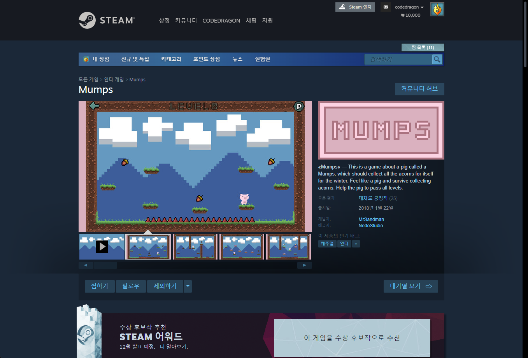Image resolution: width=528 pixels, height=358 pixels.
Task: Open codedragon account dropdown
Action: click(x=409, y=7)
